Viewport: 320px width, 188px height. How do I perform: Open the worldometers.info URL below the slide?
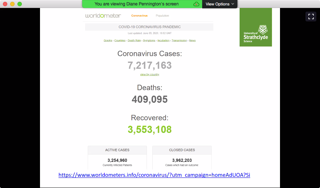(x=154, y=175)
